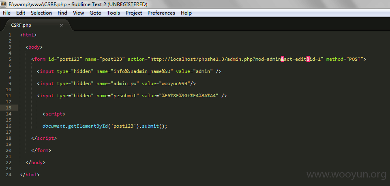Open the Goto menu

(x=95, y=13)
